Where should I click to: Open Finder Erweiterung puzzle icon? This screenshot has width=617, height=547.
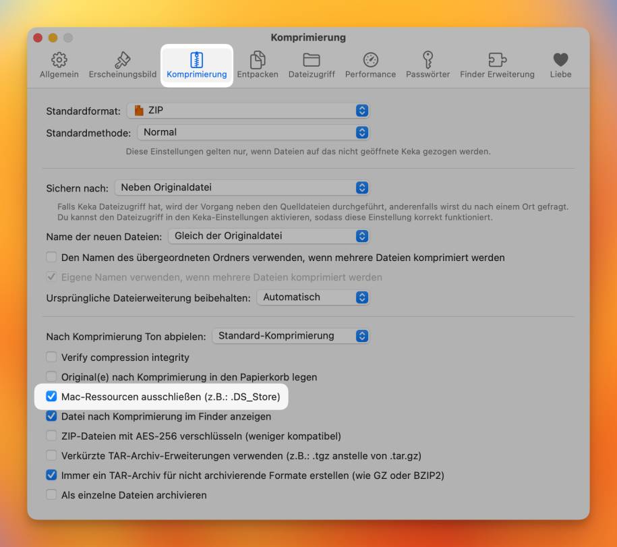pos(497,60)
